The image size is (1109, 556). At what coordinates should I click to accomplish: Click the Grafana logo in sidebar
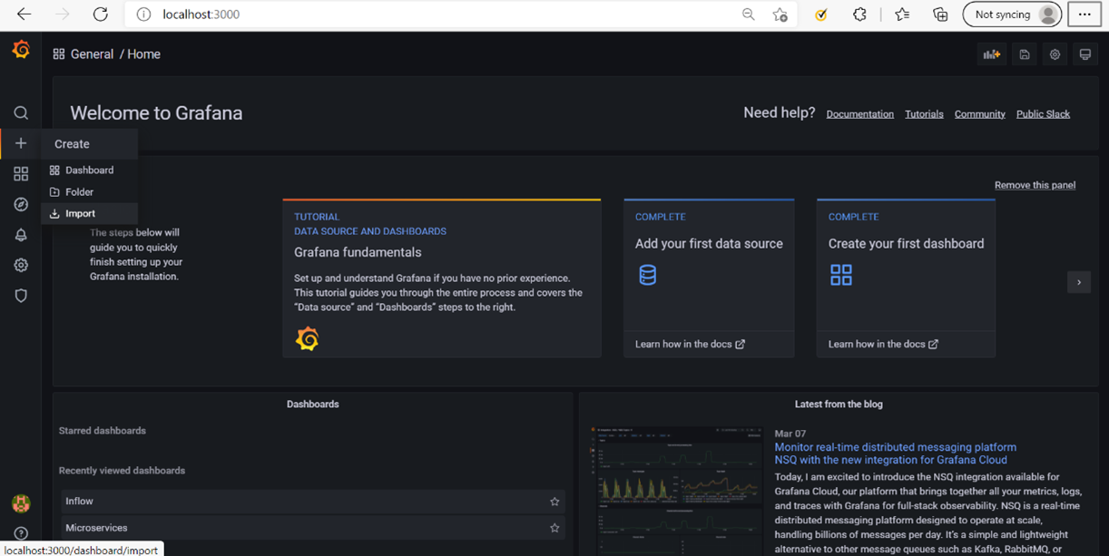(21, 50)
